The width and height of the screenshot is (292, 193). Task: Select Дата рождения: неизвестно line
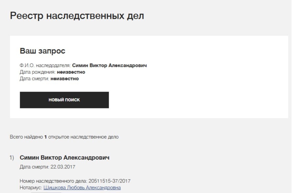pos(52,72)
